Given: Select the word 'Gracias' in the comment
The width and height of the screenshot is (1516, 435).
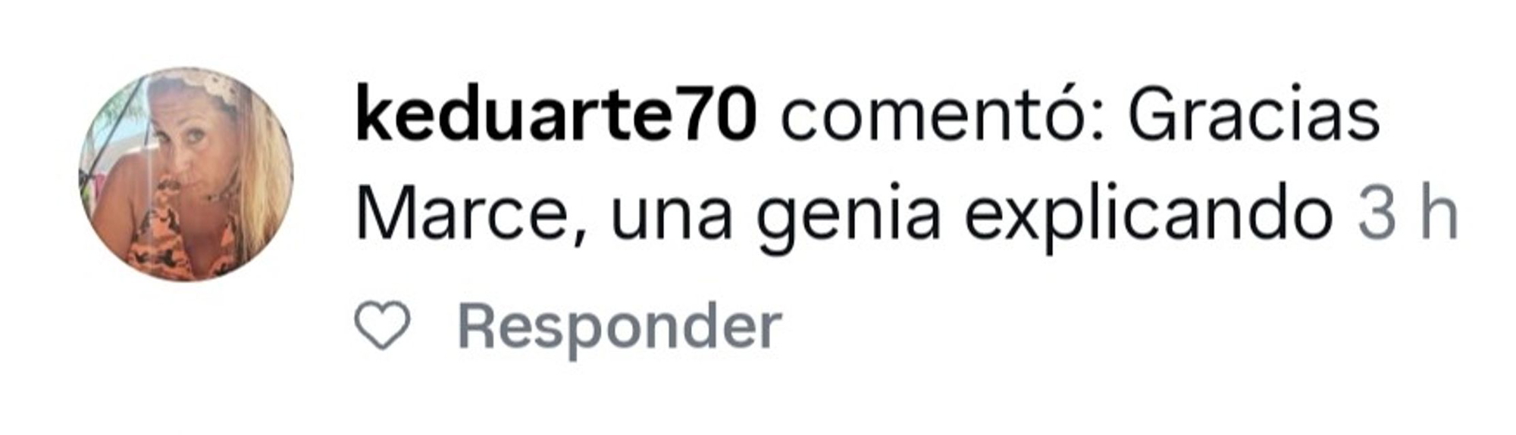Looking at the screenshot, I should click(1254, 115).
